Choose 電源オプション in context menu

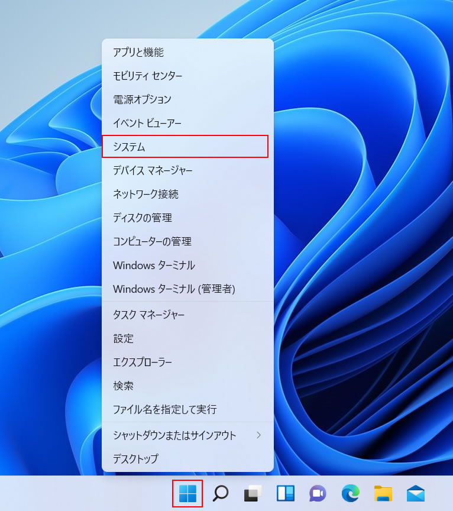click(x=187, y=99)
